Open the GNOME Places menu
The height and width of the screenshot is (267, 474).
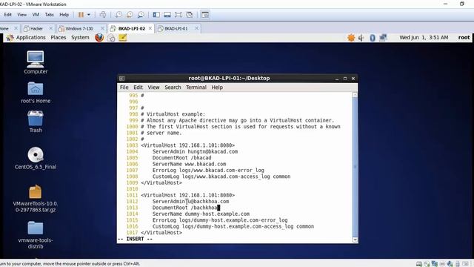coord(59,38)
